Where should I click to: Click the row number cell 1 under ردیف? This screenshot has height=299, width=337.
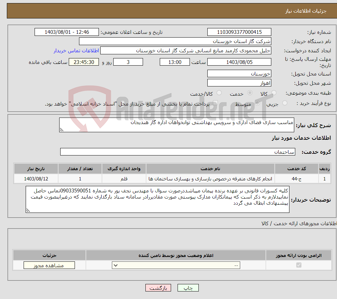(x=324, y=179)
